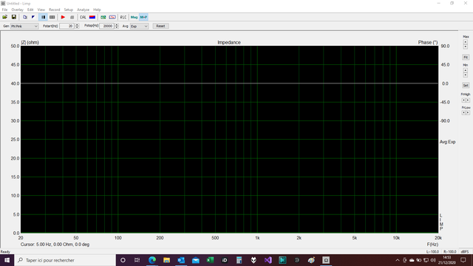Image resolution: width=473 pixels, height=266 pixels.
Task: Click the copy toolbar icon
Action: [25, 17]
